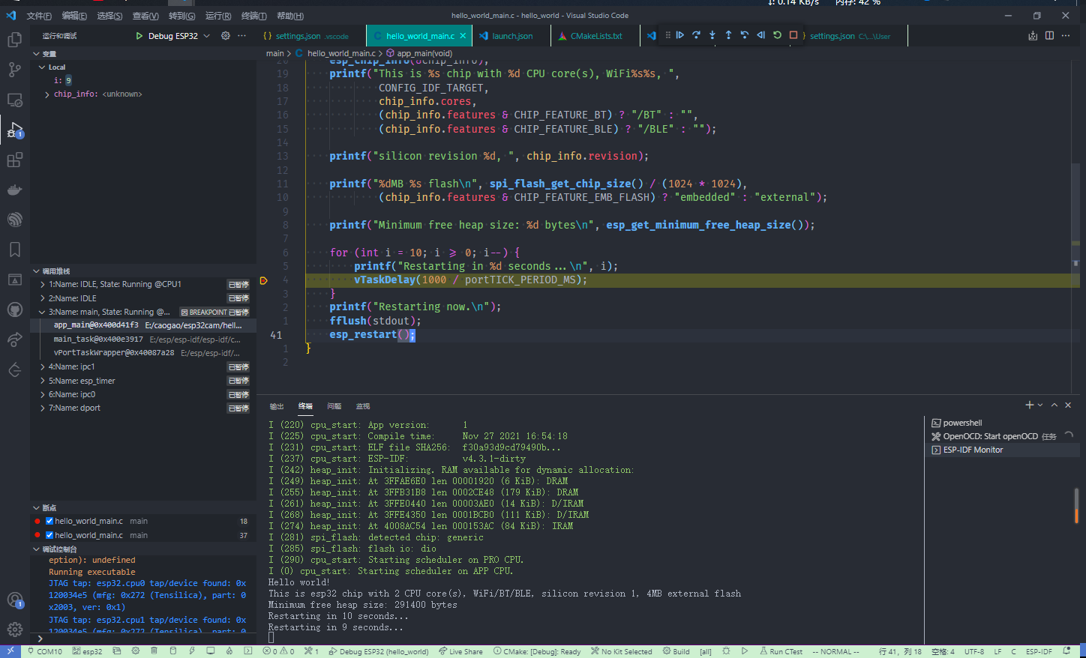This screenshot has height=658, width=1086.
Task: Open the Live Share view in activity bar
Action: [14, 339]
